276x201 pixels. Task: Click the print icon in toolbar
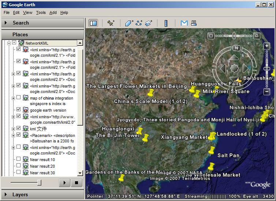coord(194,23)
